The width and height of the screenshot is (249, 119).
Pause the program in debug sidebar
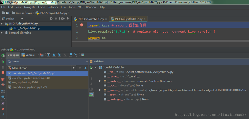[x=3, y=67]
